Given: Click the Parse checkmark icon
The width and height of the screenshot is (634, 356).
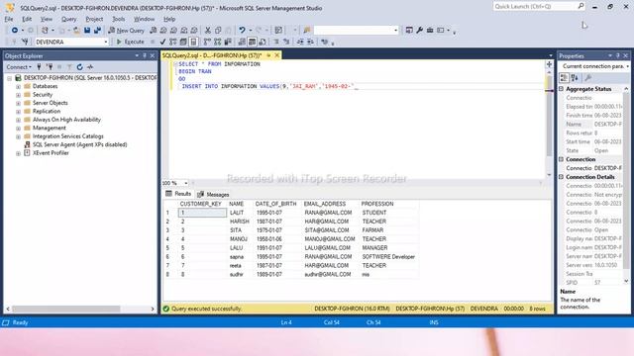Looking at the screenshot, I should pos(162,42).
